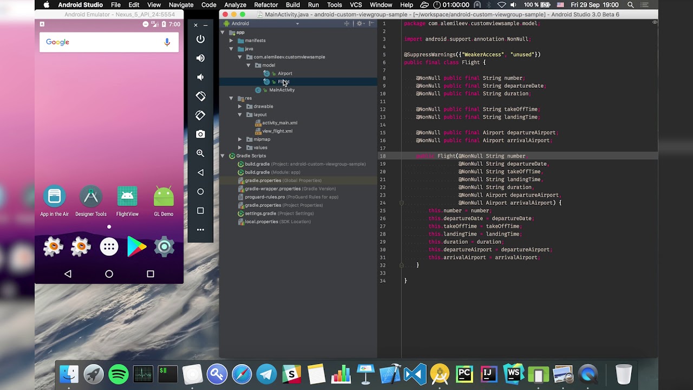Viewport: 693px width, 390px height.
Task: Expand the mipmap folder
Action: [240, 139]
